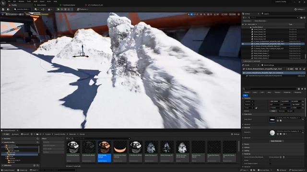307x172 pixels.
Task: Click the add collection icon in Collections row
Action: click(34, 165)
